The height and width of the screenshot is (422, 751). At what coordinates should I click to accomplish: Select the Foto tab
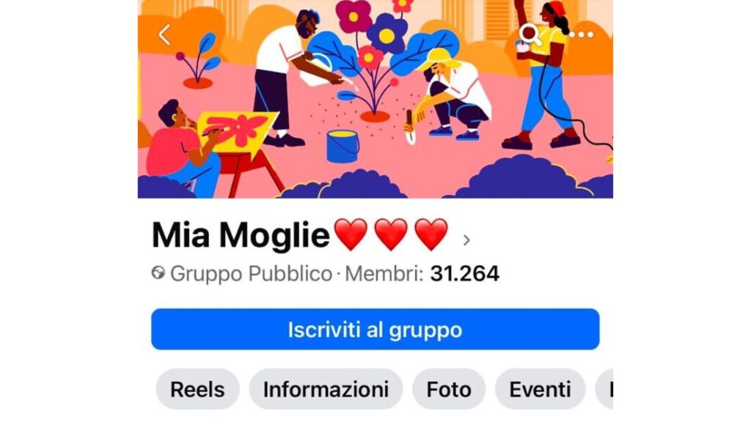(x=449, y=390)
